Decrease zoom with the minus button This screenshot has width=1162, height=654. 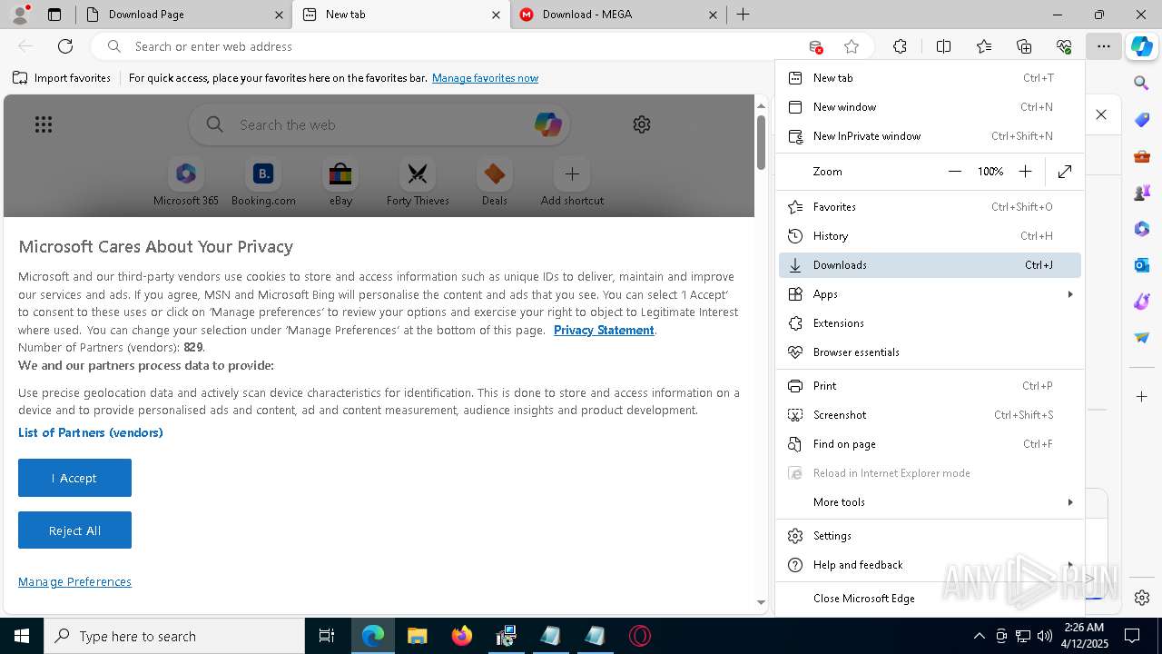click(954, 172)
